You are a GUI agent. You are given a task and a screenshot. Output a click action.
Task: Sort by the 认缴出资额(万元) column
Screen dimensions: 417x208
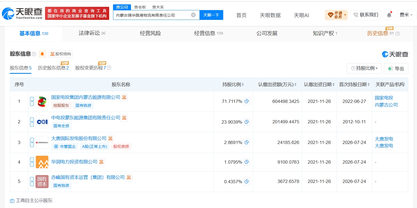click(277, 84)
